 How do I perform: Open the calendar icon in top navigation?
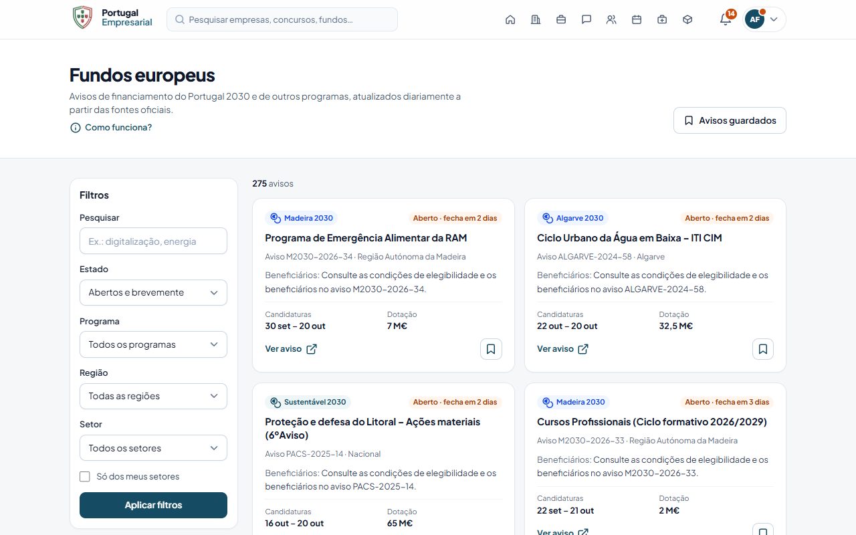click(637, 19)
